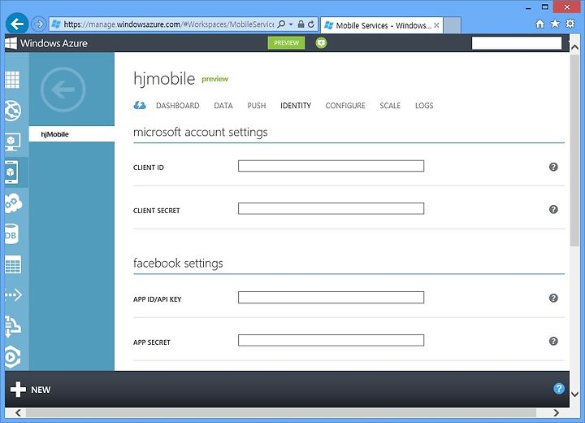Switch to the SCALE tab
Viewport: 585px width, 423px height.
pos(390,106)
